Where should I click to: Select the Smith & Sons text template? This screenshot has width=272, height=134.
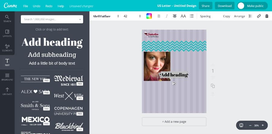click(35, 105)
